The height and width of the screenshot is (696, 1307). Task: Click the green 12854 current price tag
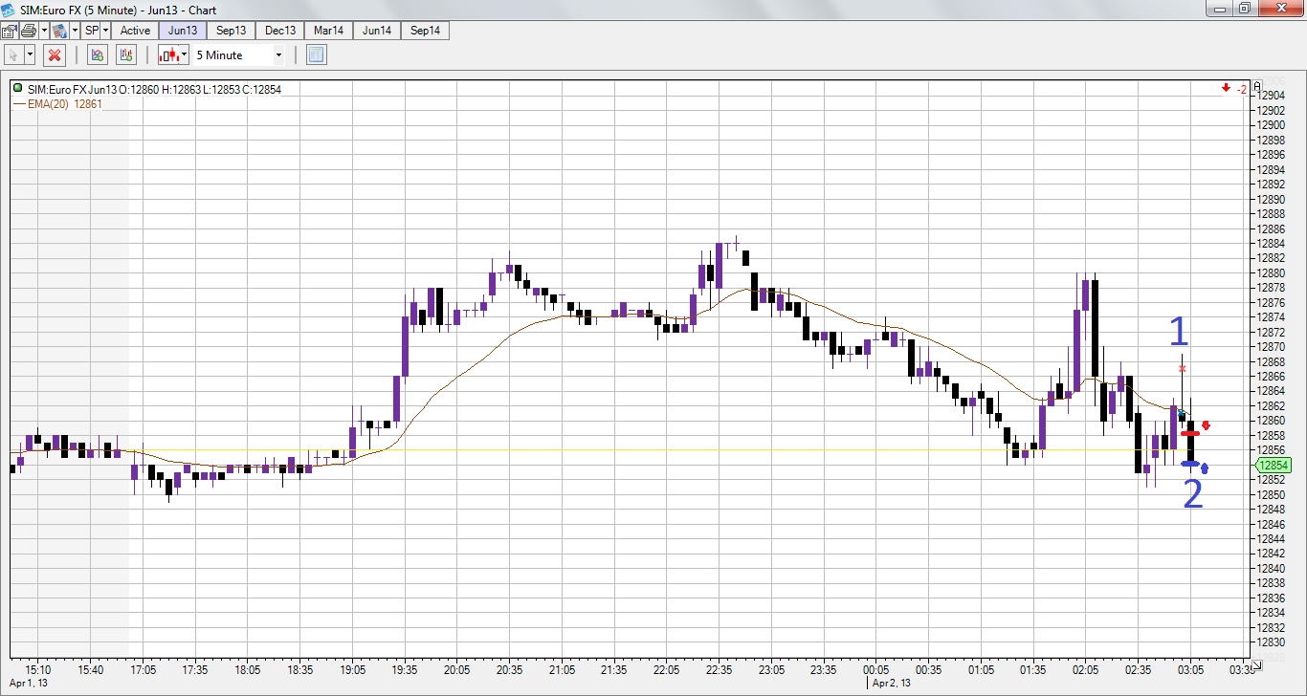point(1272,465)
